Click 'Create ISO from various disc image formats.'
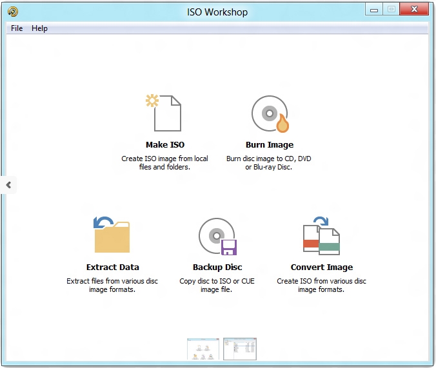 321,285
